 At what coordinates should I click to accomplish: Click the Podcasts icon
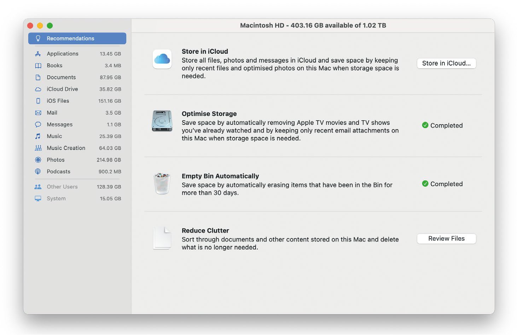(38, 172)
